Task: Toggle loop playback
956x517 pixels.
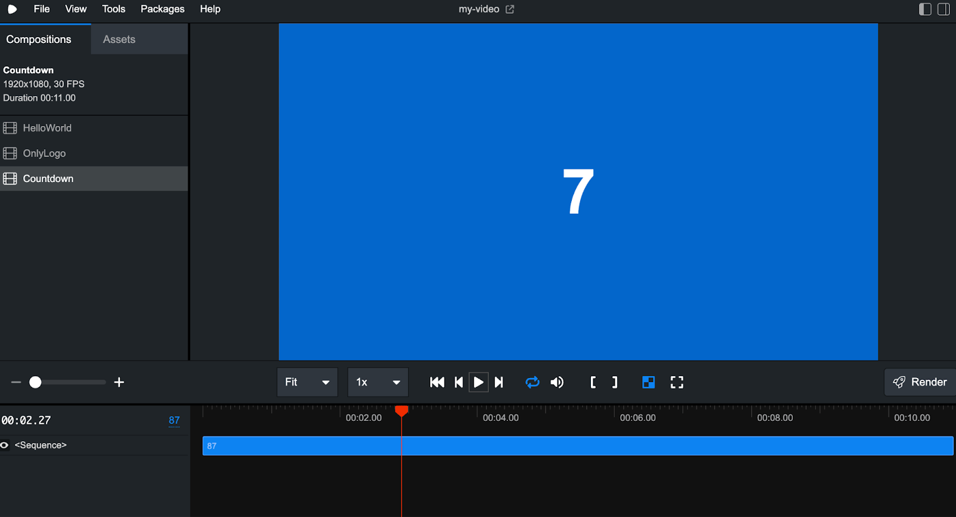Action: (532, 382)
